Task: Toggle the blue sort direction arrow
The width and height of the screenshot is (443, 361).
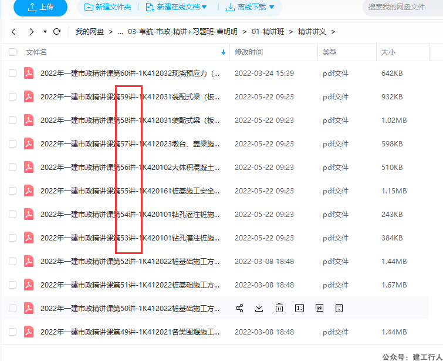Action: pos(224,52)
